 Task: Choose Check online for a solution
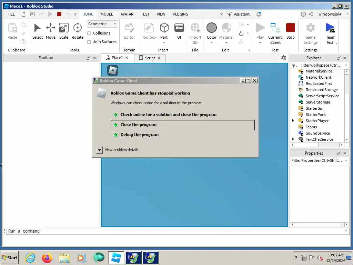coord(168,115)
